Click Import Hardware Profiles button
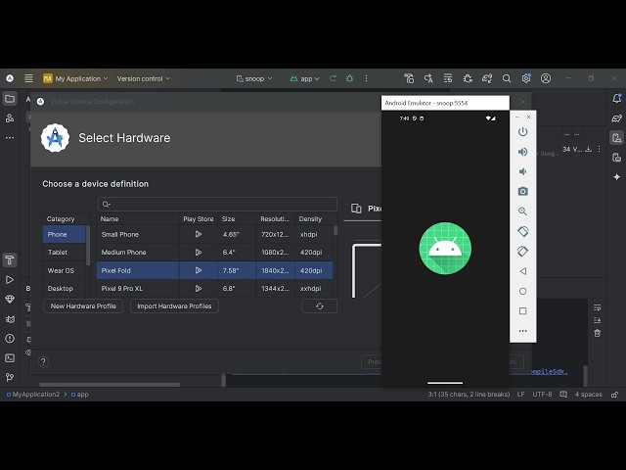This screenshot has width=626, height=470. pos(174,306)
